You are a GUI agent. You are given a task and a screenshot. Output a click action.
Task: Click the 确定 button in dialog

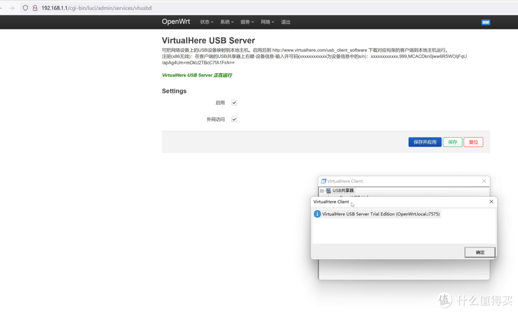(x=480, y=252)
